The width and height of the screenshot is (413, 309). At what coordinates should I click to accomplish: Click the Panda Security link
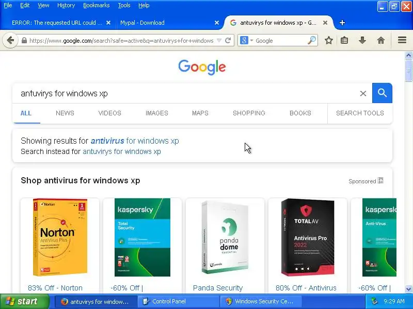[x=217, y=288]
